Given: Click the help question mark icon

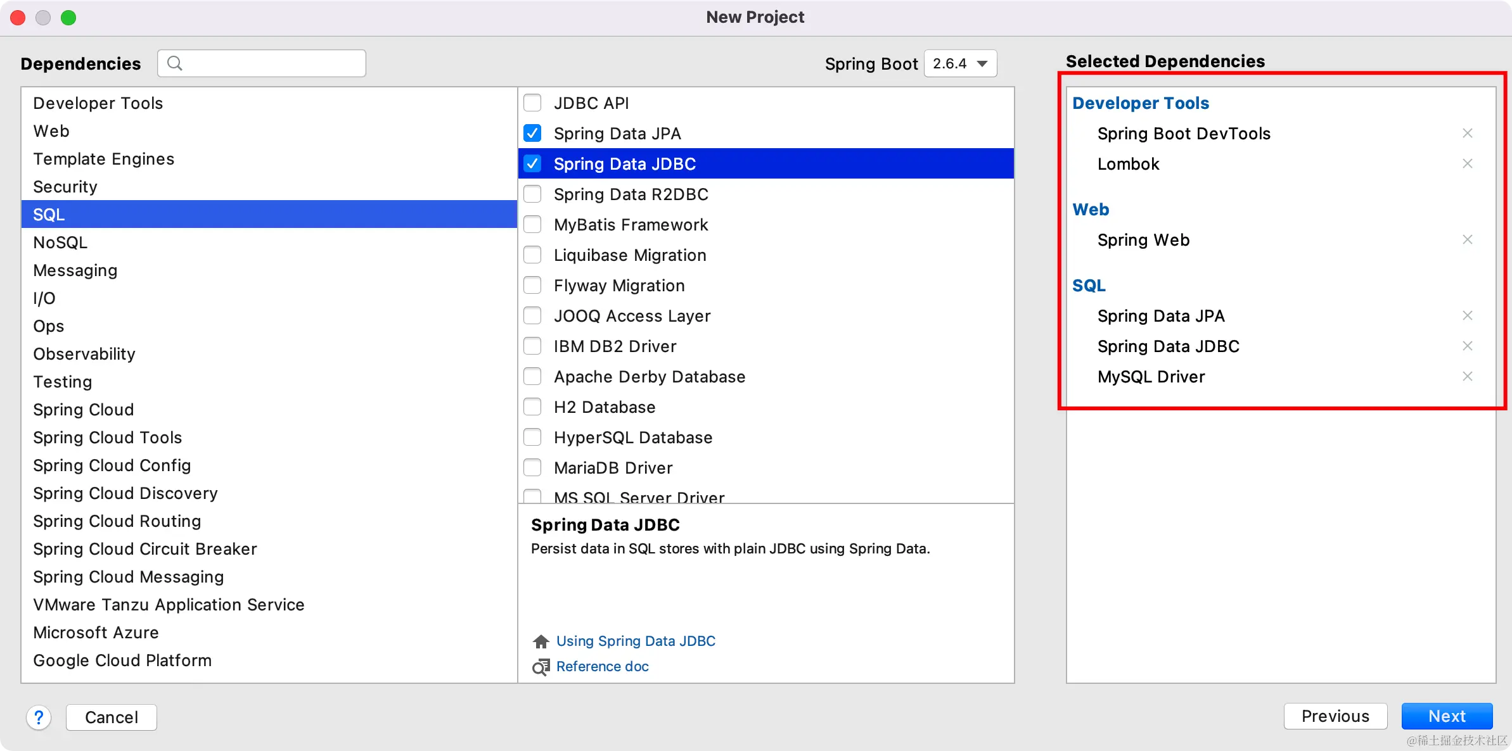Looking at the screenshot, I should coord(39,717).
